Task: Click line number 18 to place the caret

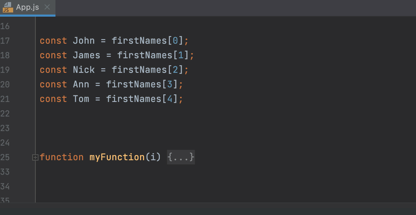Action: pyautogui.click(x=6, y=55)
